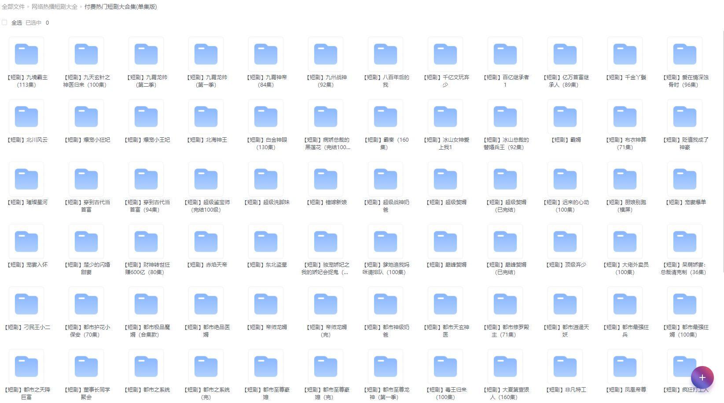The image size is (724, 403).
Task: Open folder 赤焰天帝
Action: click(206, 242)
